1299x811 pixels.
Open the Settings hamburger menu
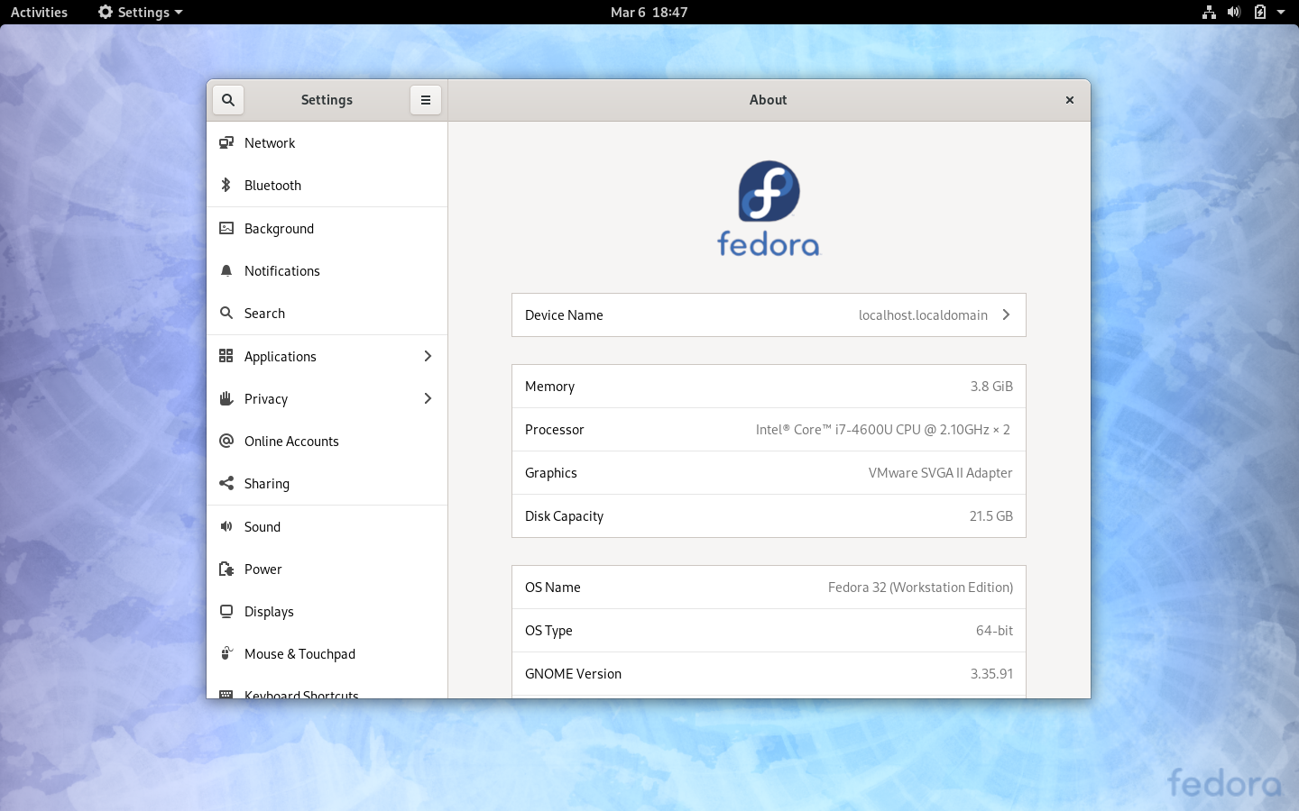(426, 100)
